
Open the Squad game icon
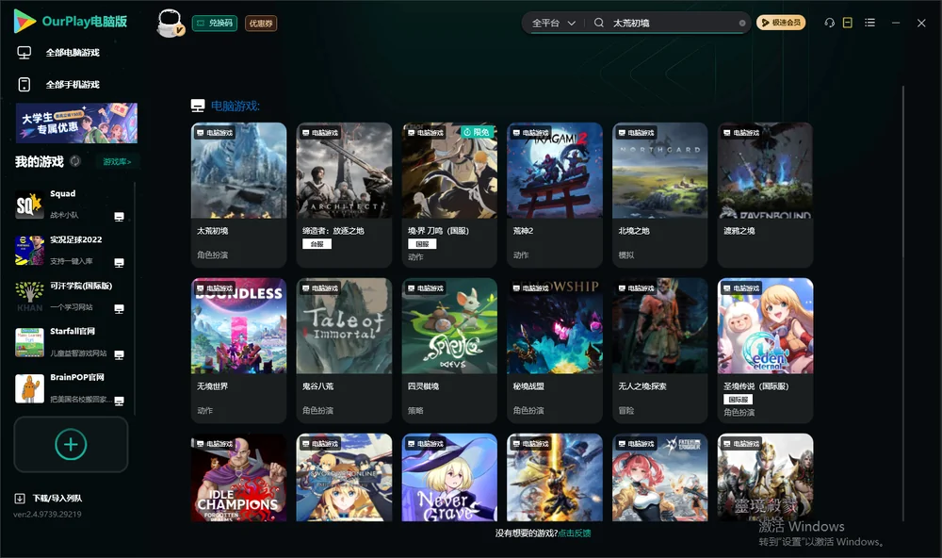(x=29, y=205)
